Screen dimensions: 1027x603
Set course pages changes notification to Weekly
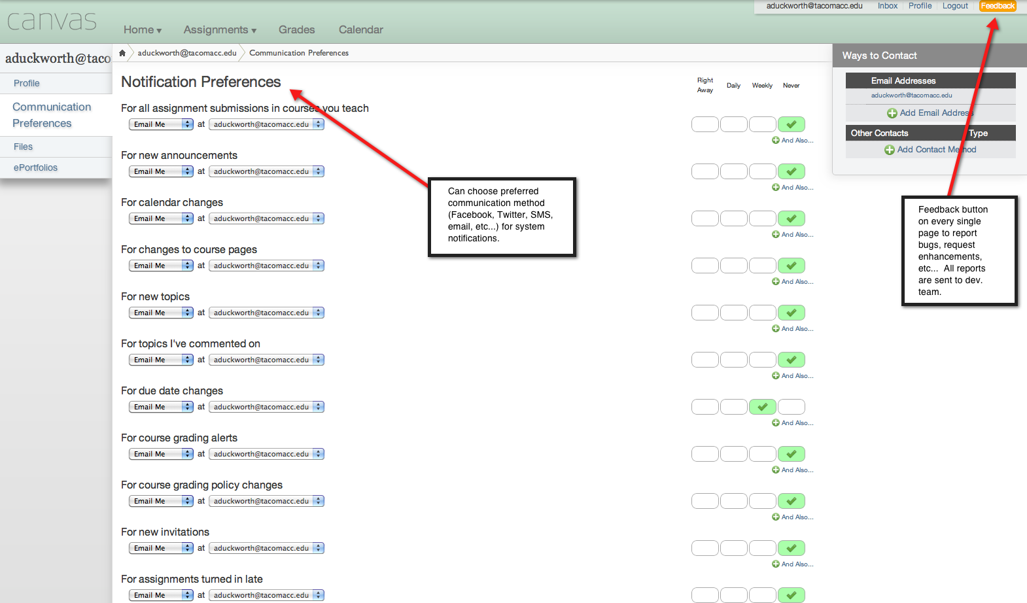(x=762, y=266)
